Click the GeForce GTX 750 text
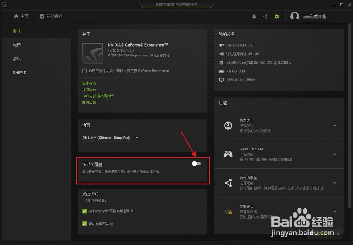 pos(240,45)
